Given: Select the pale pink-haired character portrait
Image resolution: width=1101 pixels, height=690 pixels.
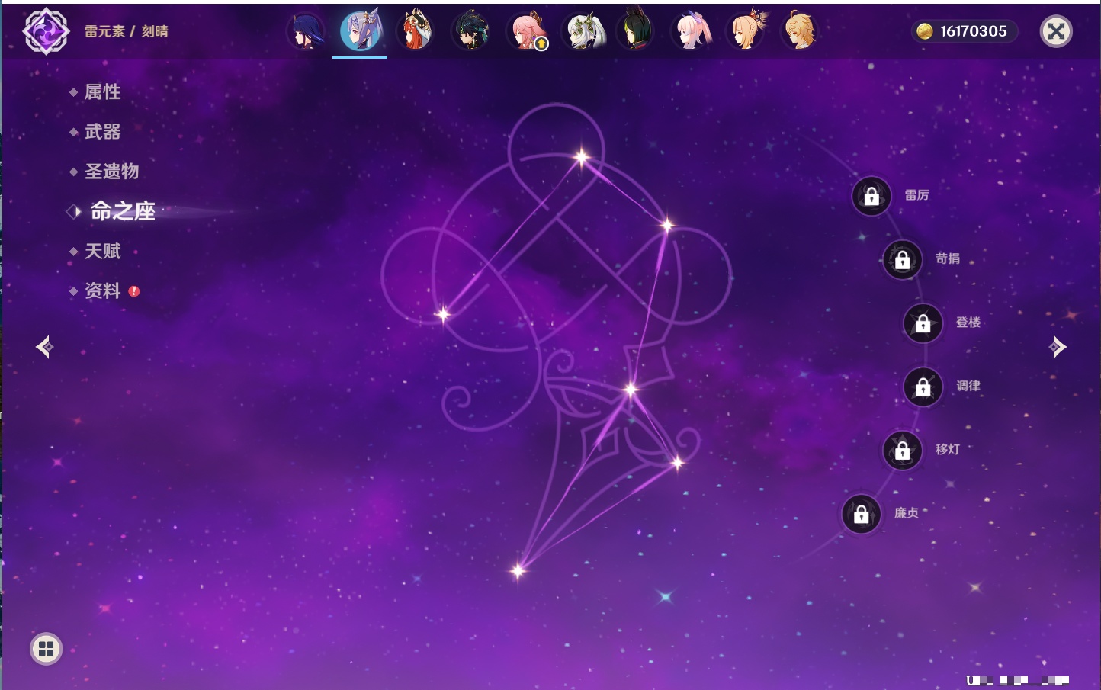Looking at the screenshot, I should (692, 31).
